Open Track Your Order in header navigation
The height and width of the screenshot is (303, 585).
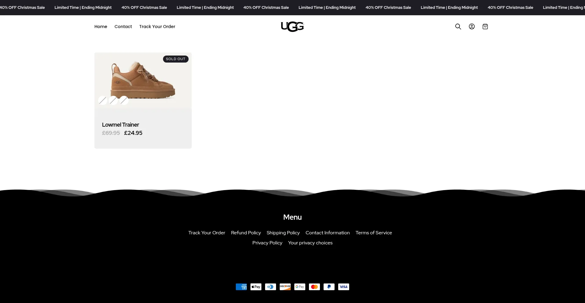pyautogui.click(x=157, y=27)
